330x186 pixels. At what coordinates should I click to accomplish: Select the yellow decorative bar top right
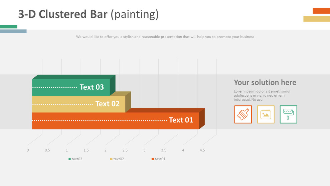pos(317,18)
